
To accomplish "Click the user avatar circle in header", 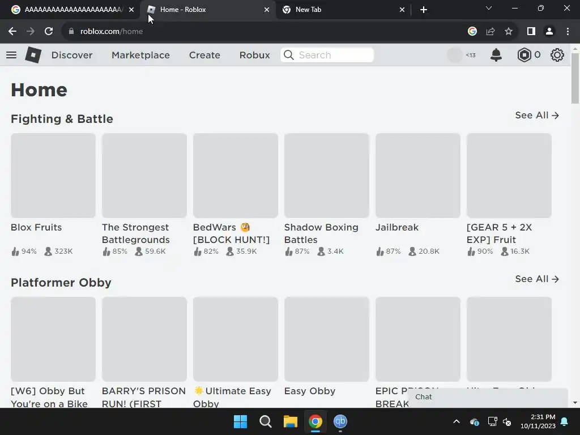I will click(455, 55).
